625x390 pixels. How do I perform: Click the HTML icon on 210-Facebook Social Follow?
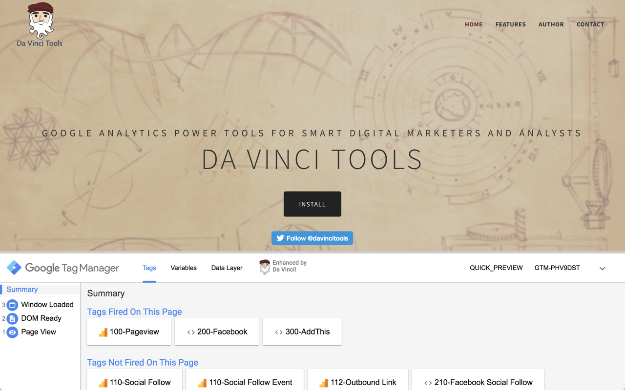tap(428, 383)
